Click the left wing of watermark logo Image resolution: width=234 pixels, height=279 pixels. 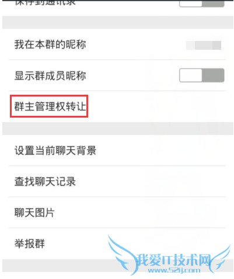121,253
